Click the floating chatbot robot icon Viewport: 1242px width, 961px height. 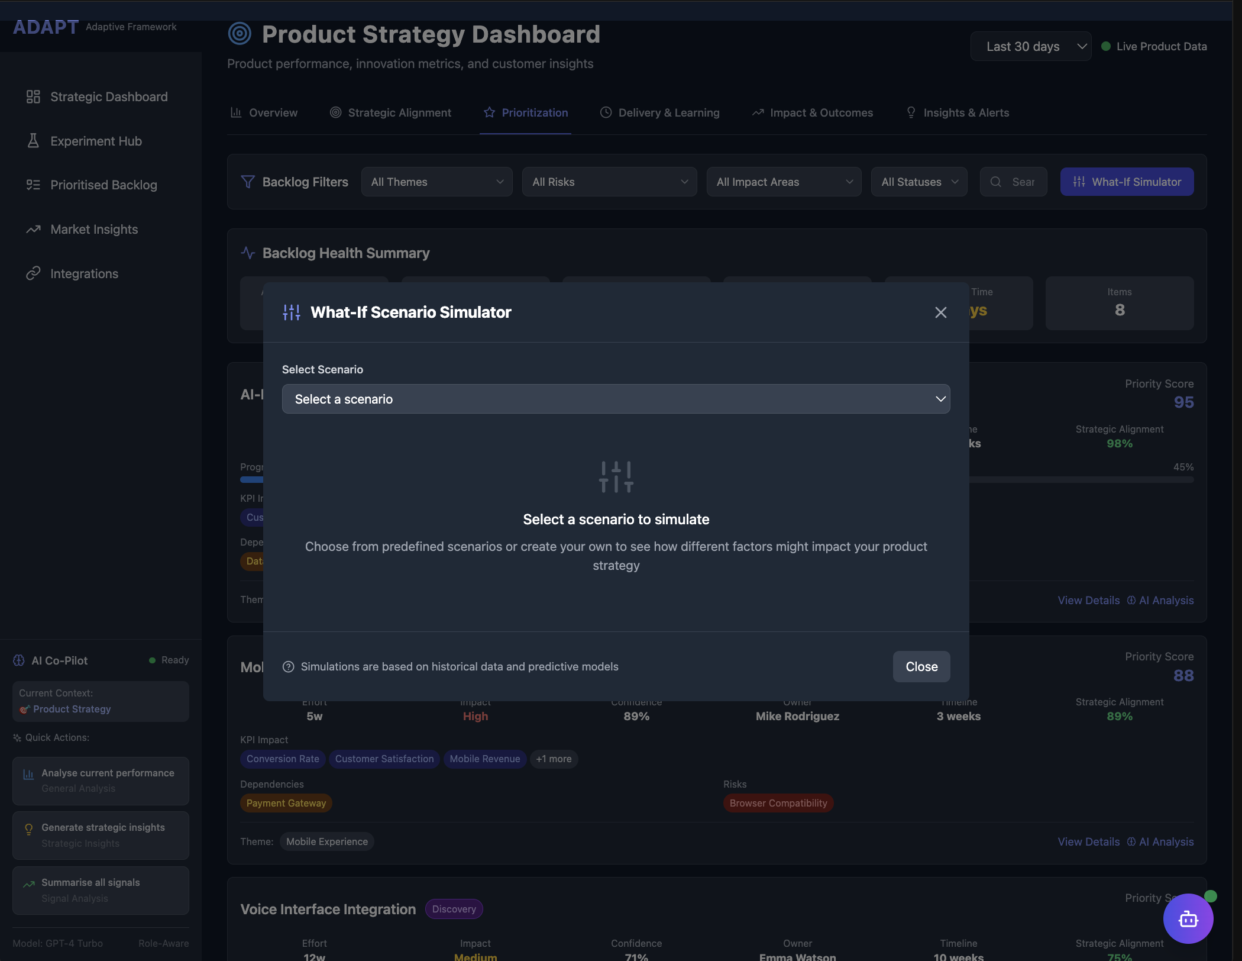1188,918
